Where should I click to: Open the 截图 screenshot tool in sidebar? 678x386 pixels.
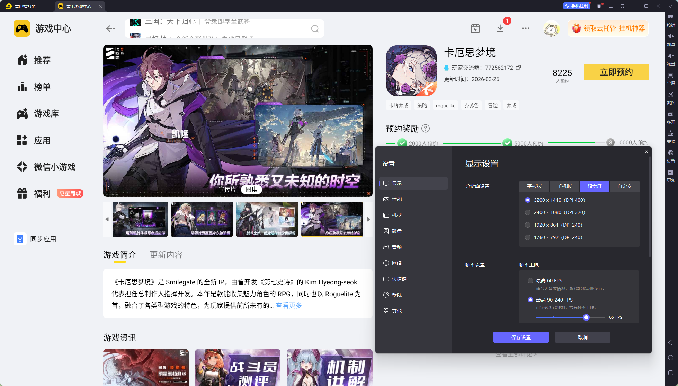(x=671, y=97)
